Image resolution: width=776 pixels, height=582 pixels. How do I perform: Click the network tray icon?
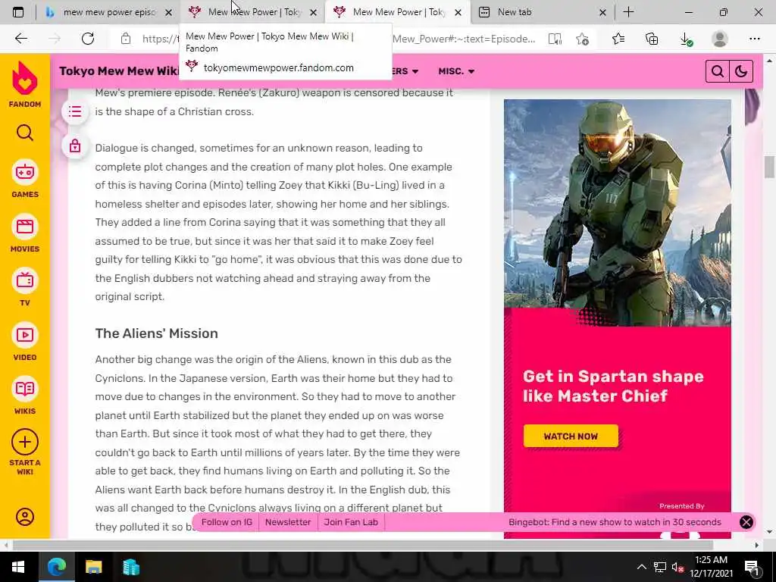(660, 567)
